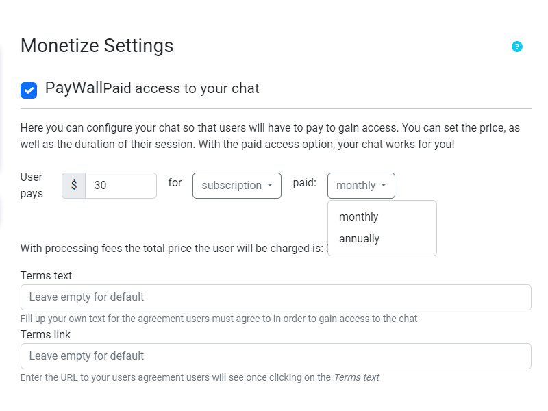Click the total price summary text line
This screenshot has width=548, height=411.
tap(171, 248)
